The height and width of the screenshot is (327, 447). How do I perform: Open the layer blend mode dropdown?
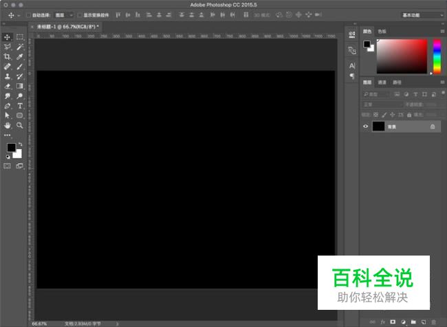pyautogui.click(x=382, y=104)
